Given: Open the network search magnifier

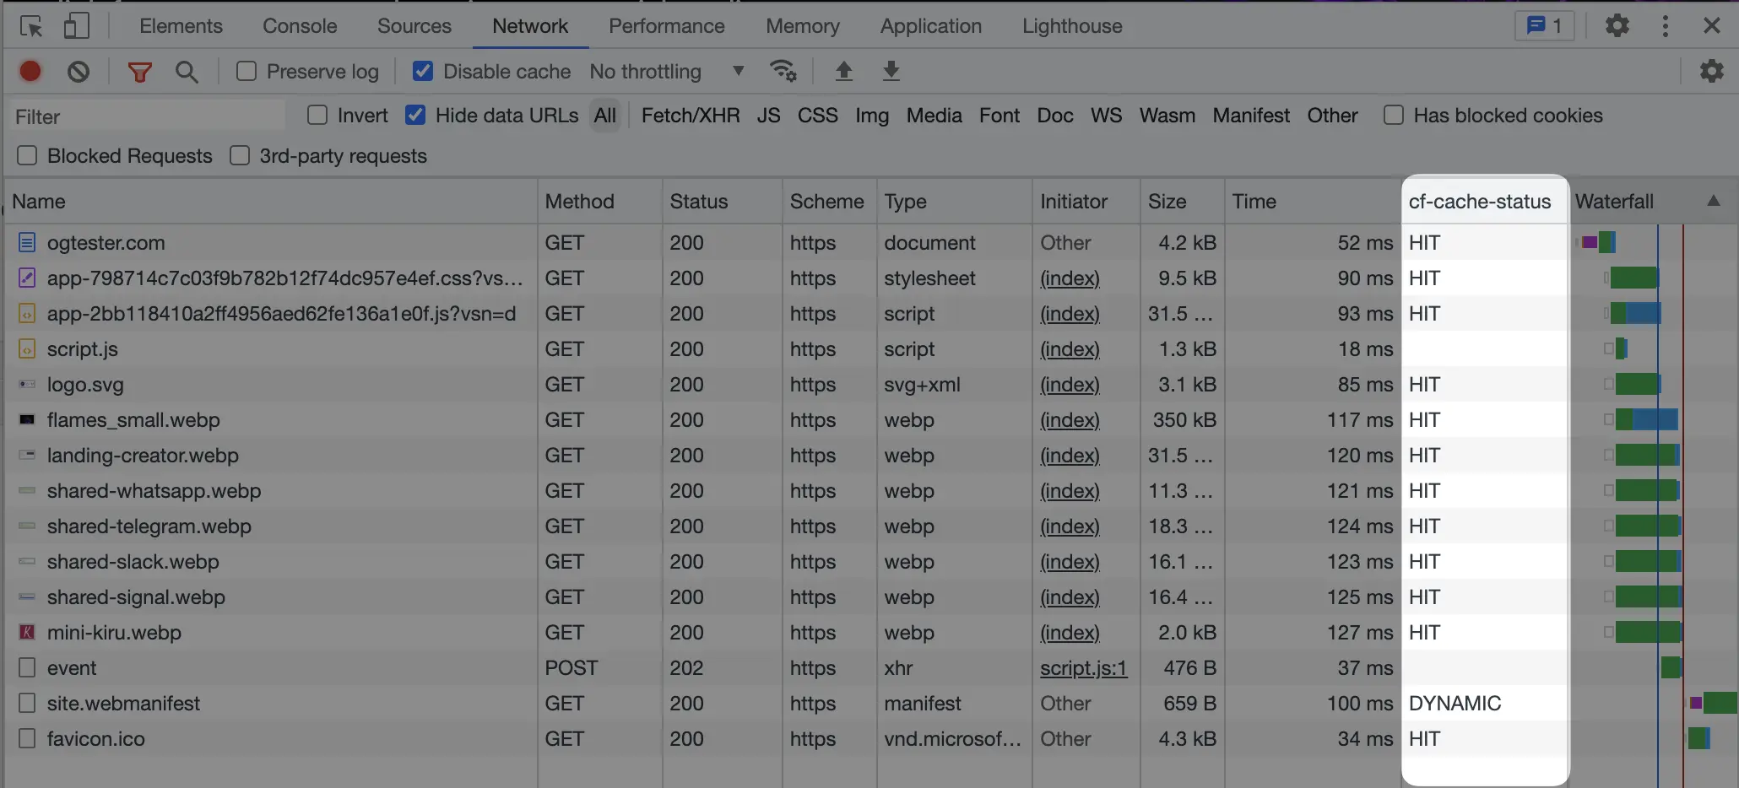Looking at the screenshot, I should (x=187, y=72).
